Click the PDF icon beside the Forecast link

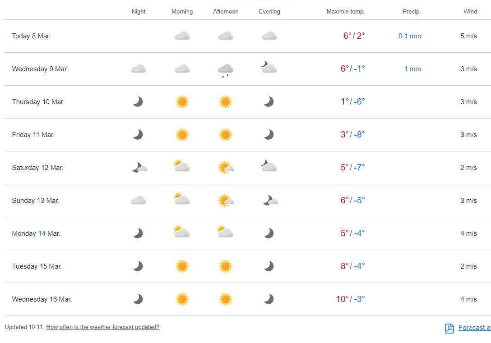point(449,328)
